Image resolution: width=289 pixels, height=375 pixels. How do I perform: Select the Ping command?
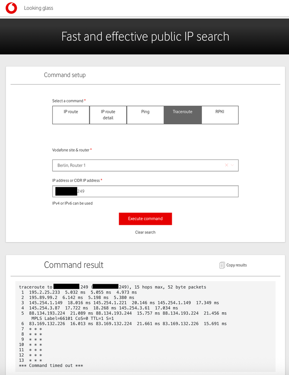[x=145, y=115]
